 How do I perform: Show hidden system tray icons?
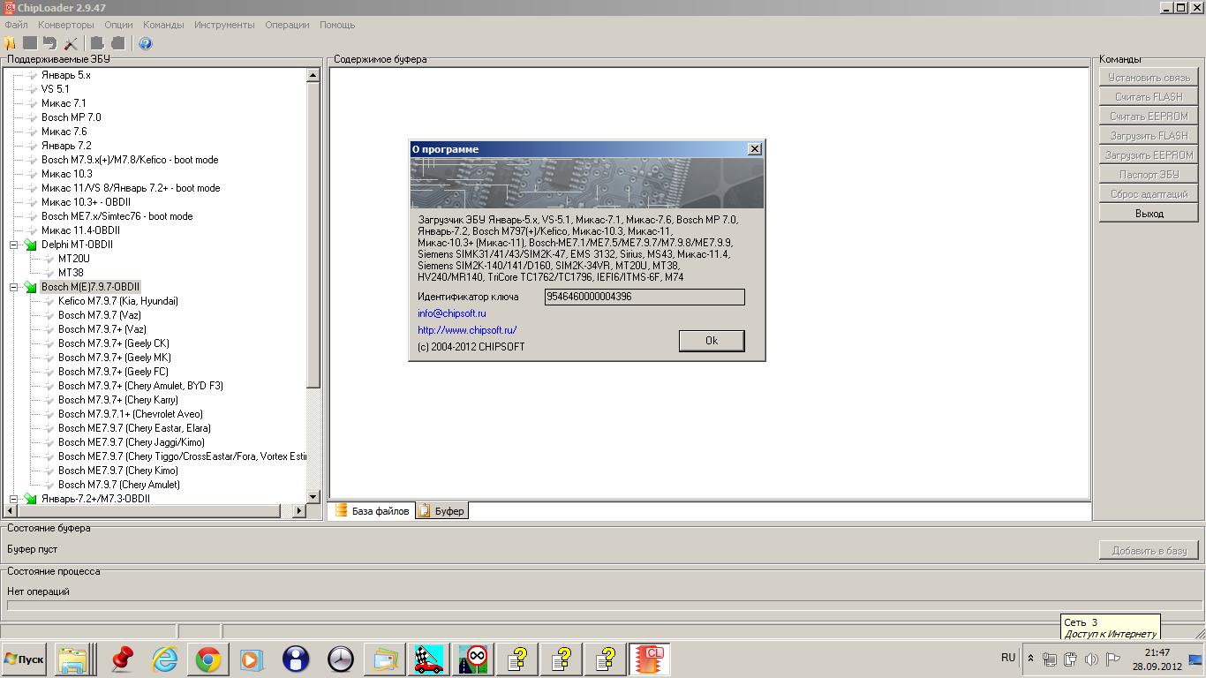tap(1030, 659)
